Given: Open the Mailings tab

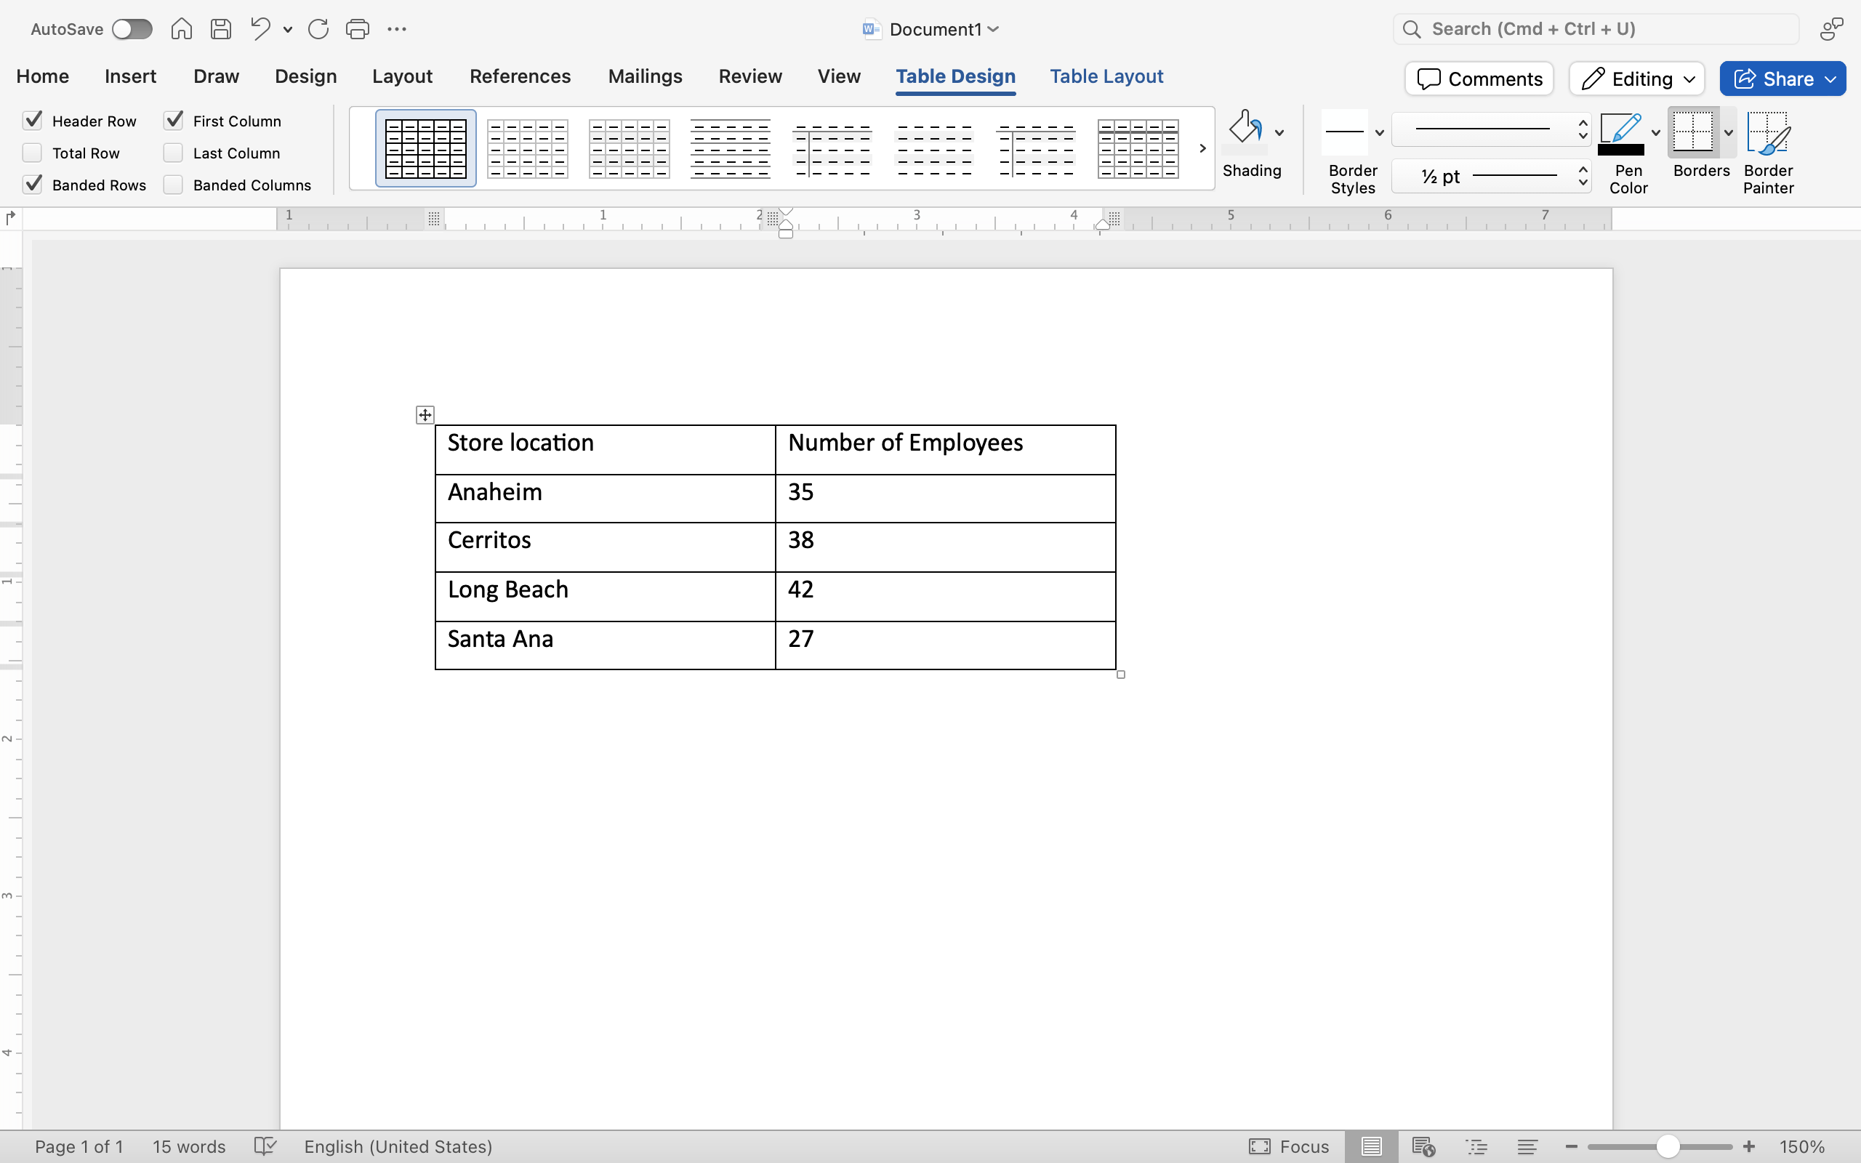Looking at the screenshot, I should point(644,76).
